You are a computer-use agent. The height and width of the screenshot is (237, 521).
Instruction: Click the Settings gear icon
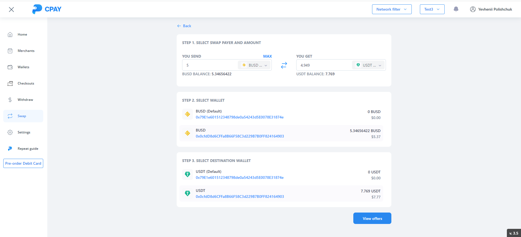tap(10, 132)
